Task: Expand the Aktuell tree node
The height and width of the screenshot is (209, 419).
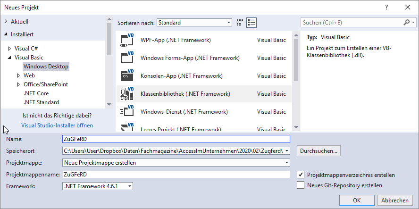Action: pos(6,22)
